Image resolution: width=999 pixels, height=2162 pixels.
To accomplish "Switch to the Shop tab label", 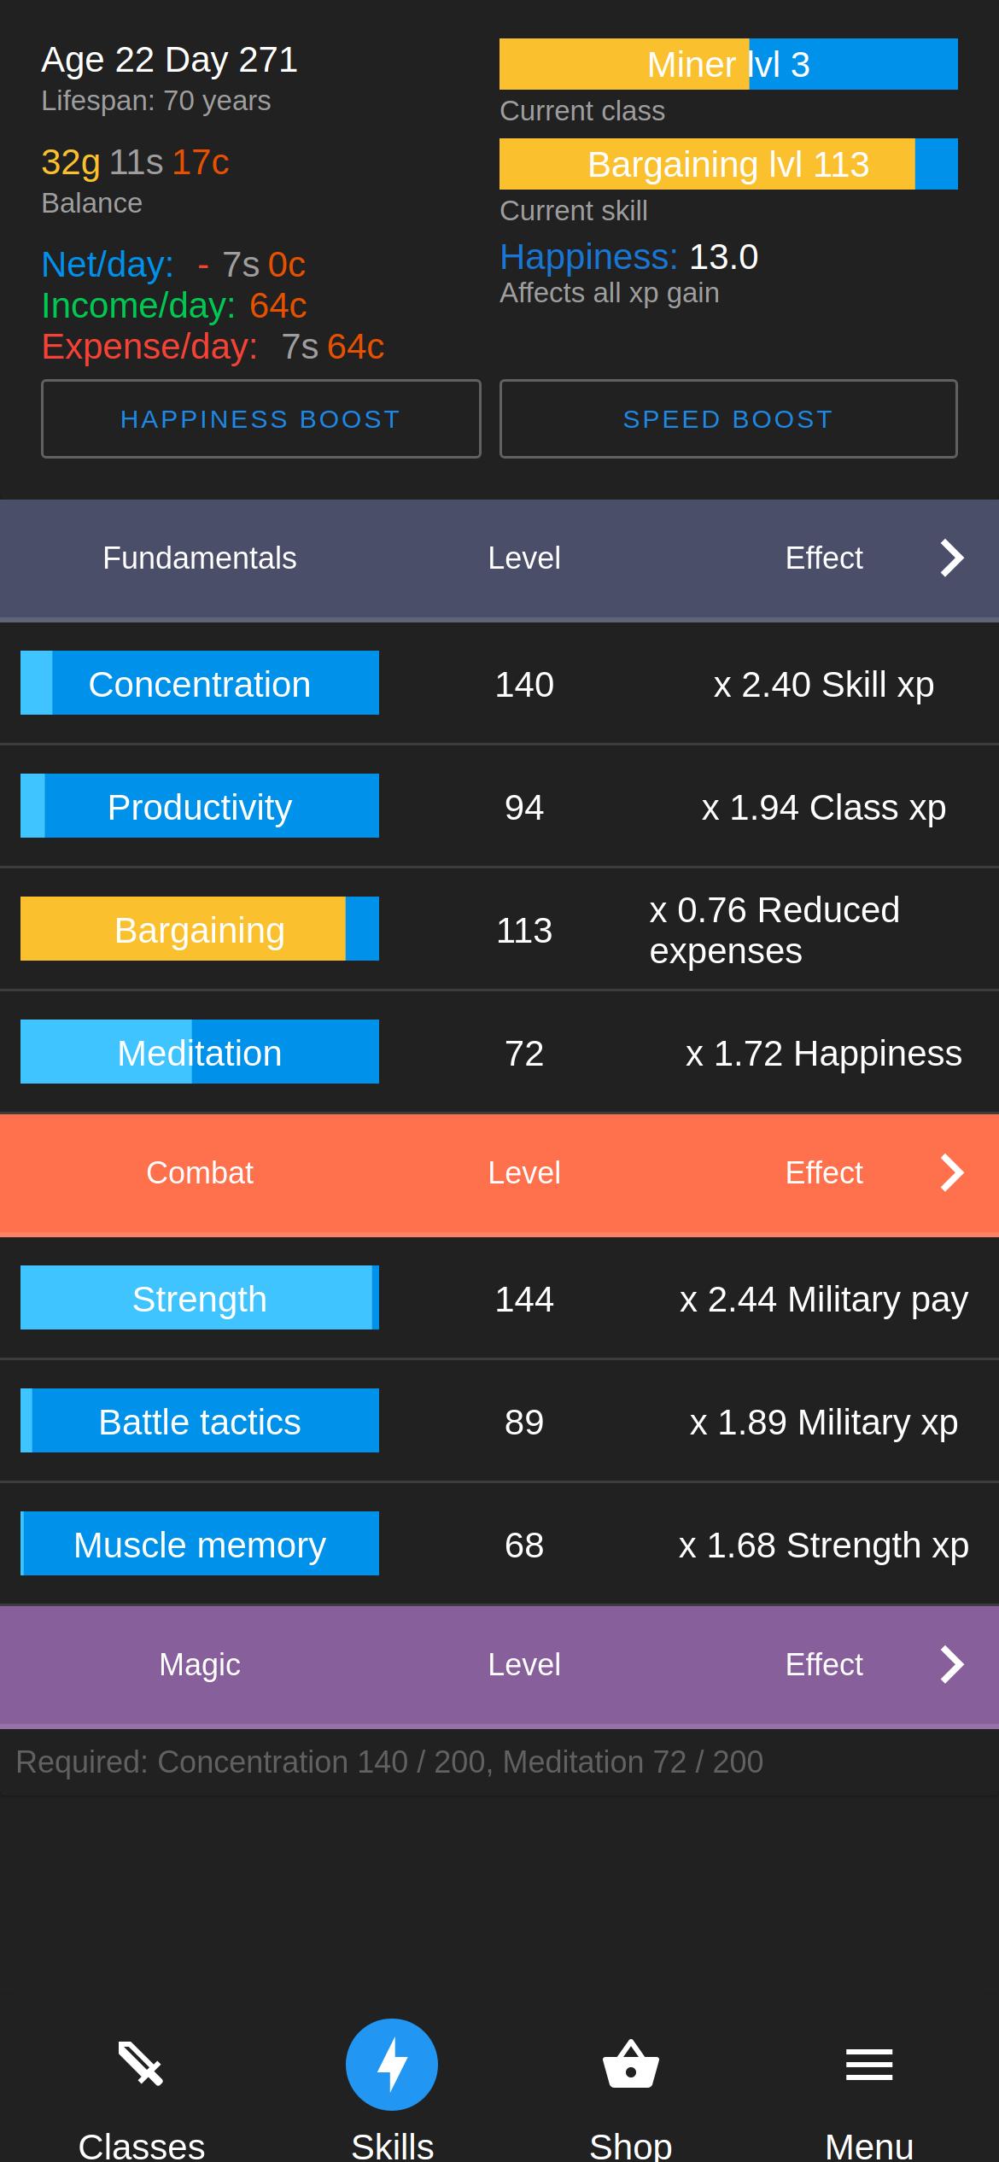I will [631, 2145].
